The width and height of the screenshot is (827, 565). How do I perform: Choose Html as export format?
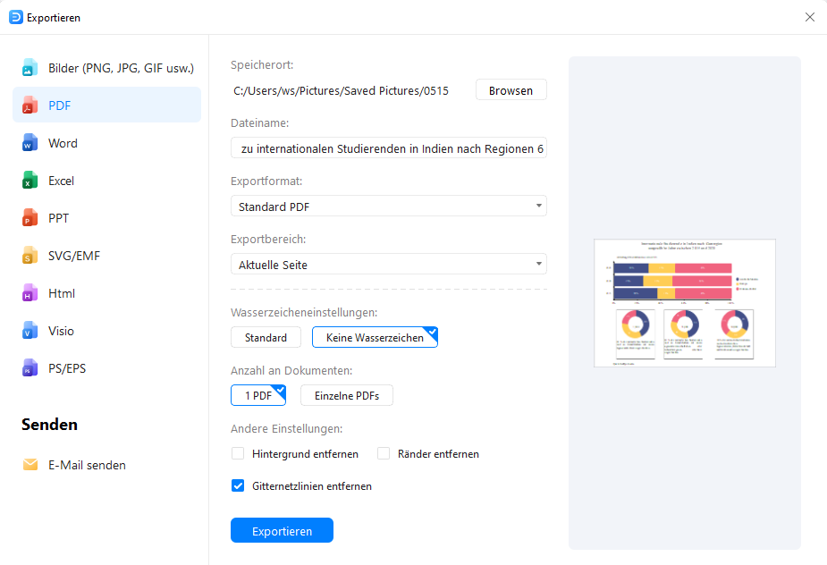[106, 293]
